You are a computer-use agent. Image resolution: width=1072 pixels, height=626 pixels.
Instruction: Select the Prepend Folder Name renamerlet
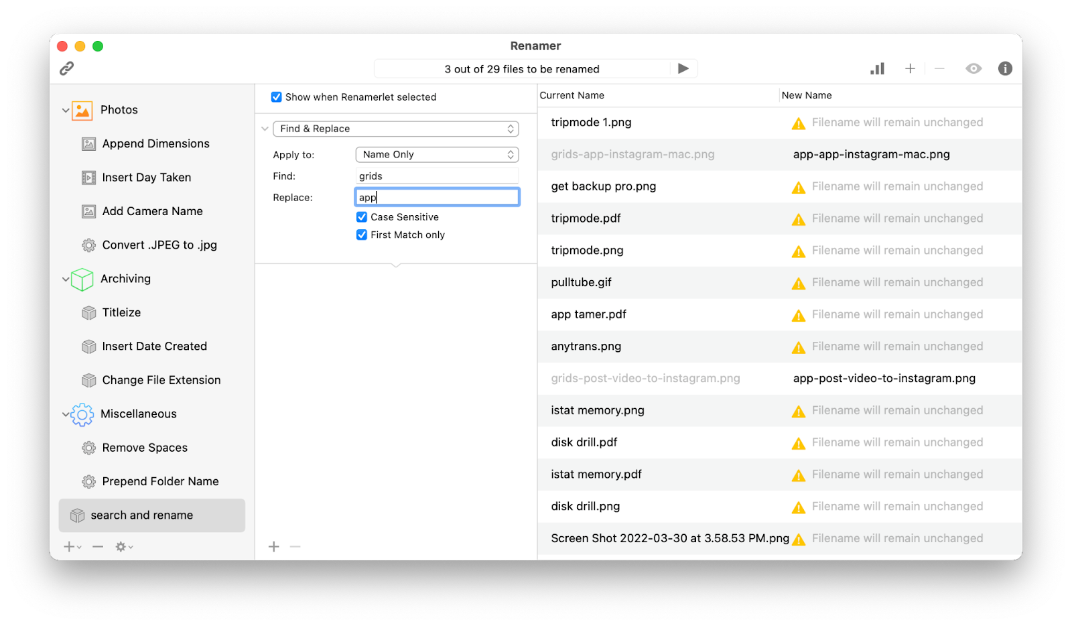pos(88,481)
